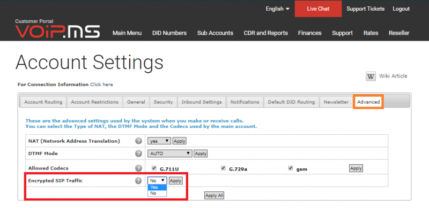The width and height of the screenshot is (429, 208).
Task: Switch to the Inbound Settings tab
Action: coord(202,102)
